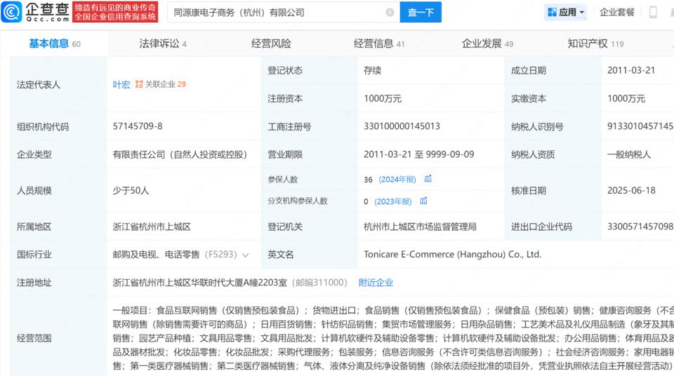The width and height of the screenshot is (674, 376).
Task: Go to the 经营风险 tab
Action: click(271, 43)
